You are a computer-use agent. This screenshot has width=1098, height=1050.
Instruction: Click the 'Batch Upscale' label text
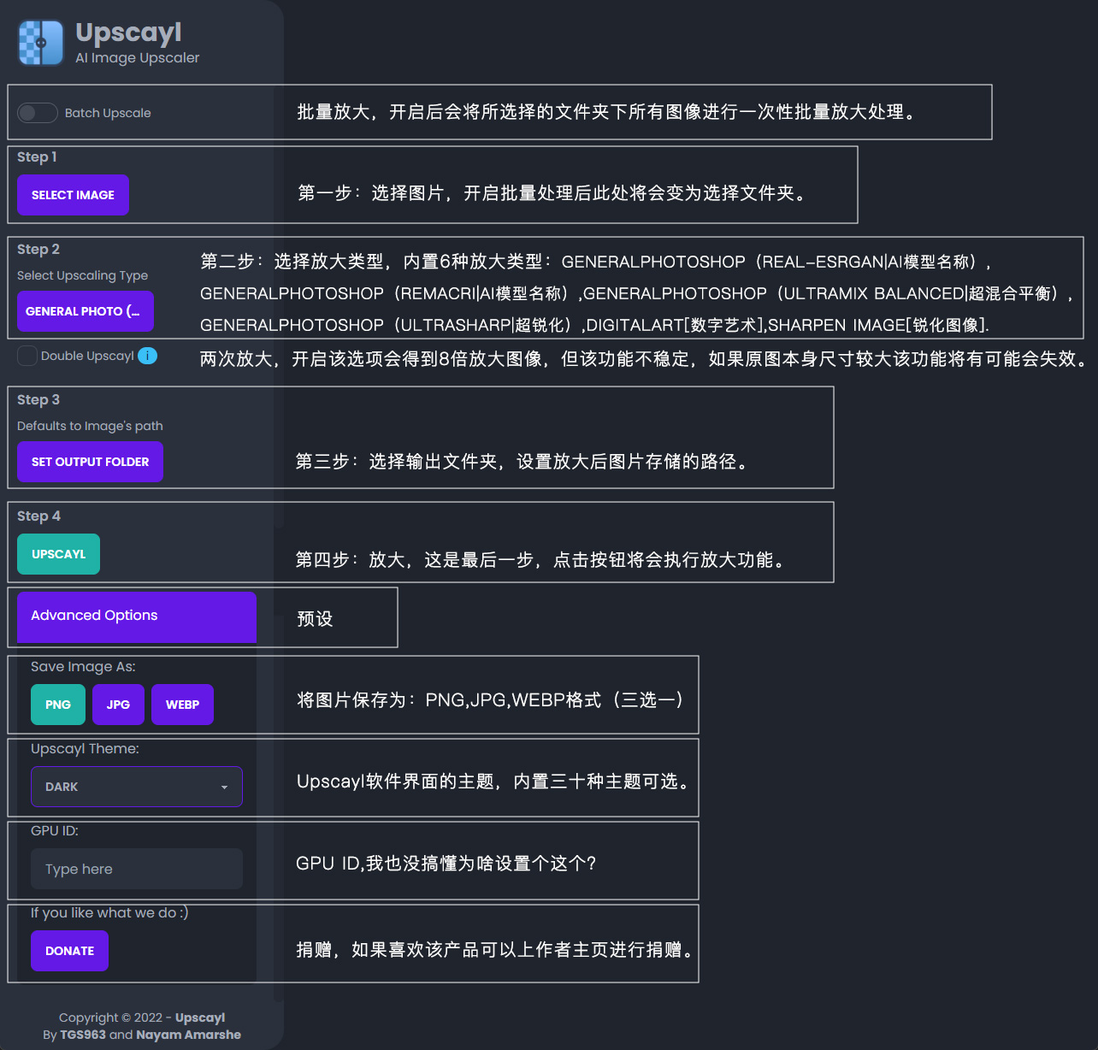click(x=108, y=113)
